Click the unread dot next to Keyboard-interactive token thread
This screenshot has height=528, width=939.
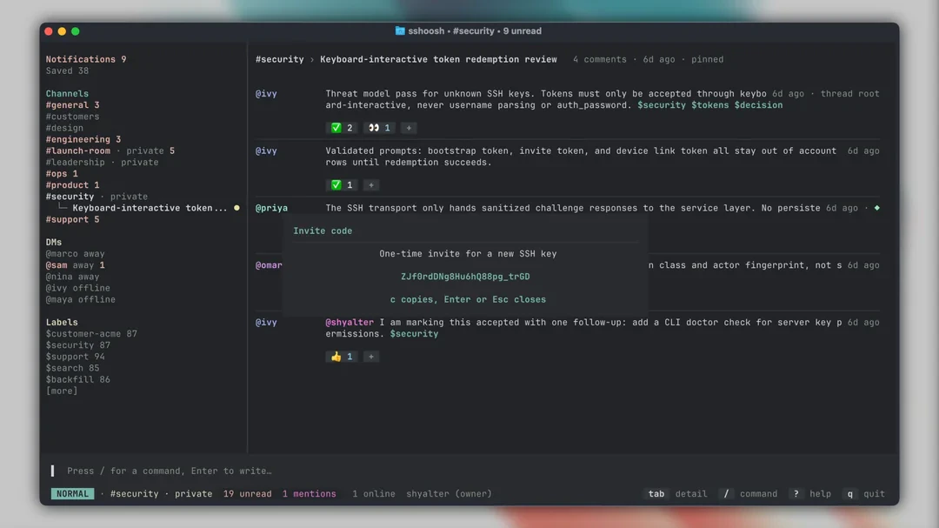click(236, 208)
